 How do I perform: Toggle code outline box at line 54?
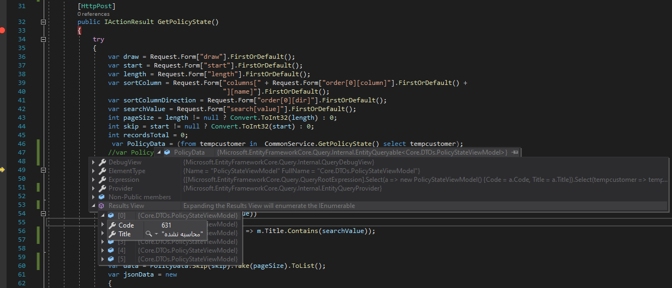click(43, 214)
